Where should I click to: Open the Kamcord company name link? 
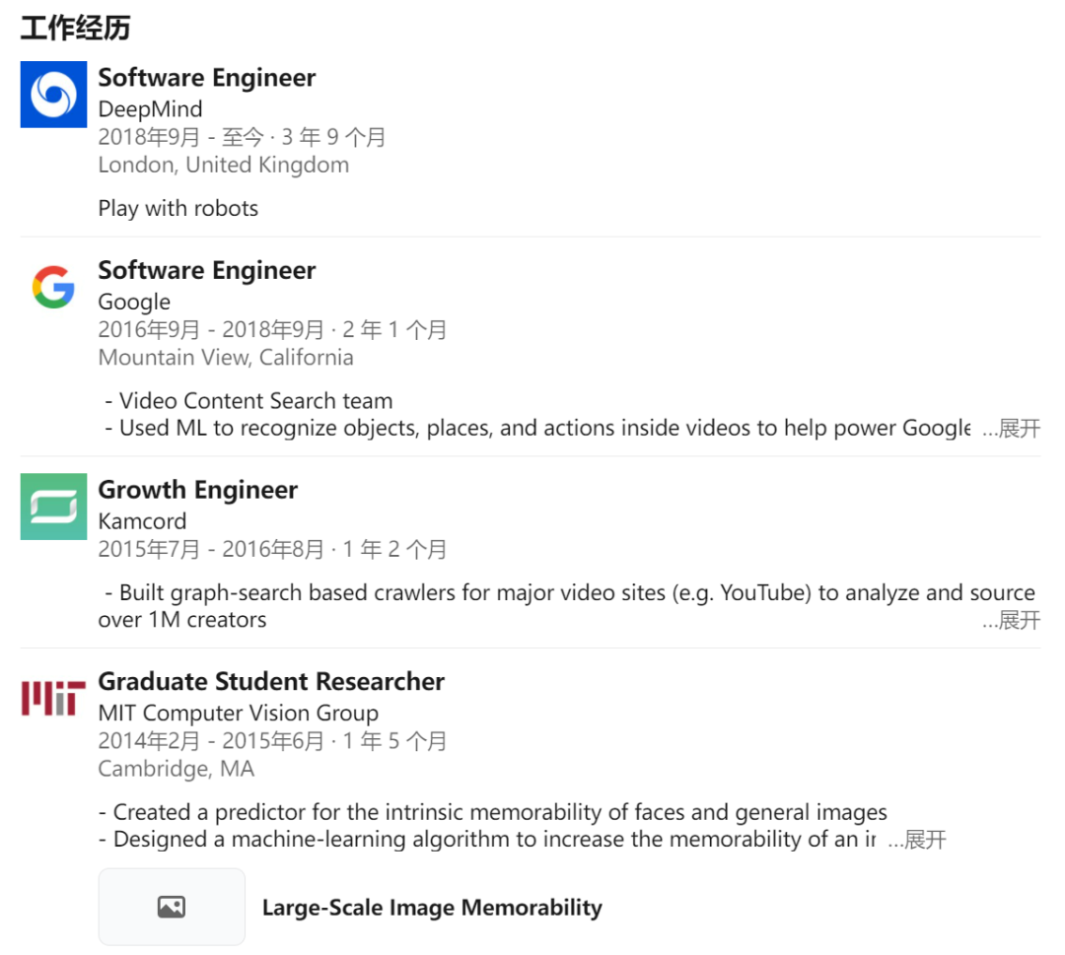click(142, 521)
